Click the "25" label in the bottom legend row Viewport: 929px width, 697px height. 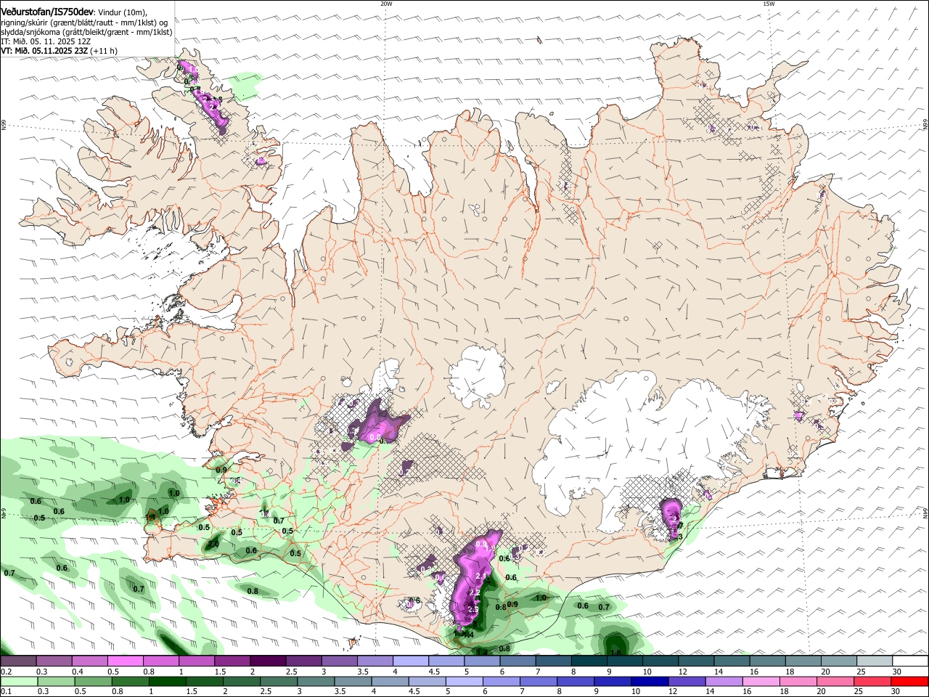click(x=857, y=692)
